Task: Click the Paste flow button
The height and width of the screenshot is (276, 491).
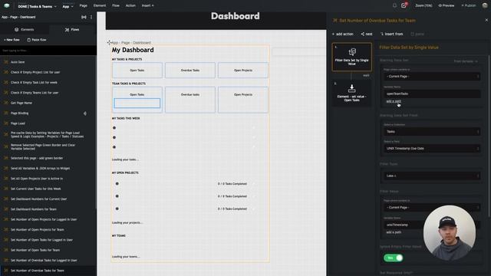Action: [37, 40]
